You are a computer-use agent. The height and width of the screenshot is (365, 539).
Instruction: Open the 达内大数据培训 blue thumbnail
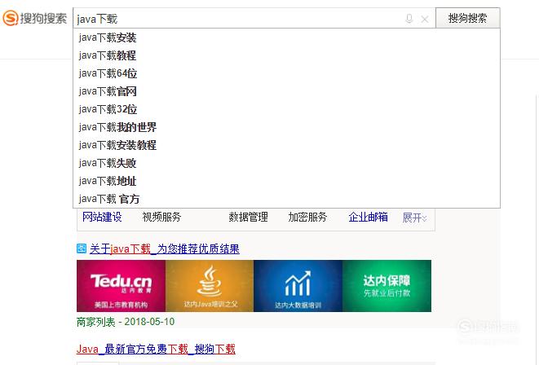[298, 286]
